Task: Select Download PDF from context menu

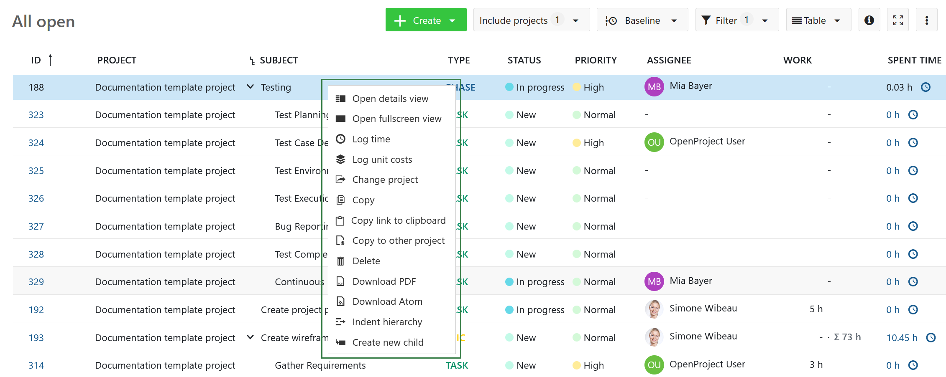Action: click(384, 282)
